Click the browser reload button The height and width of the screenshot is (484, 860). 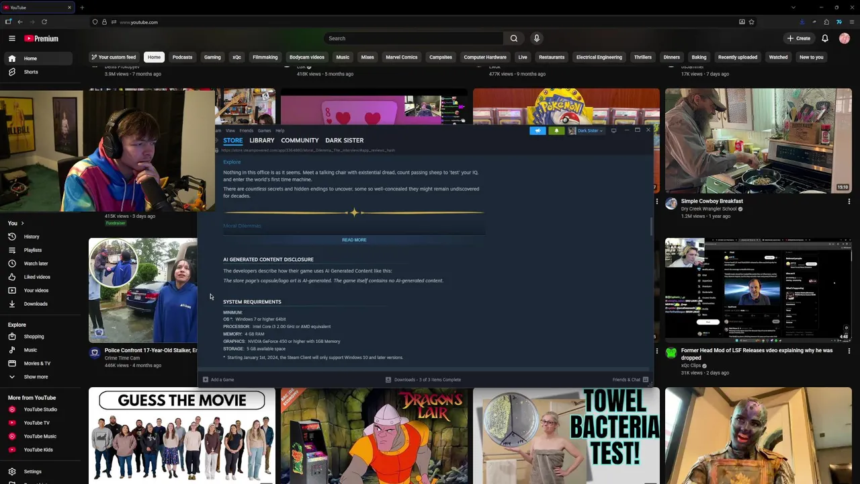pos(44,22)
